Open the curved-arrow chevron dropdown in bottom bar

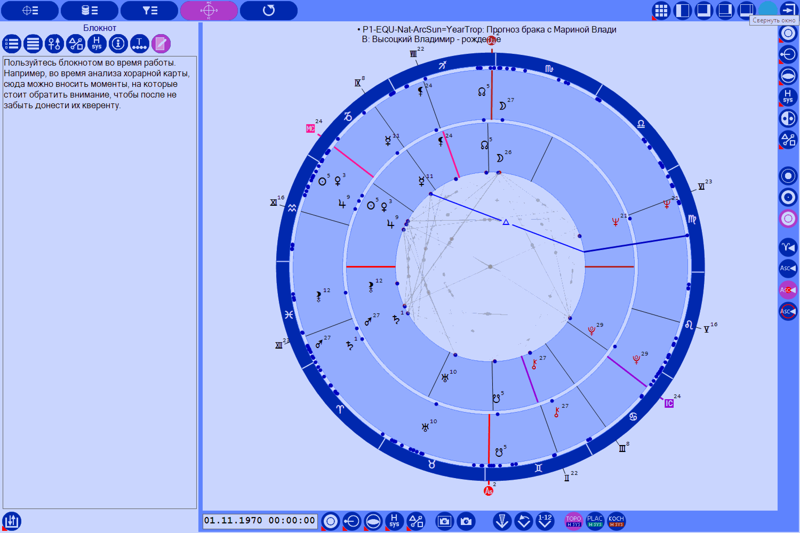[524, 521]
